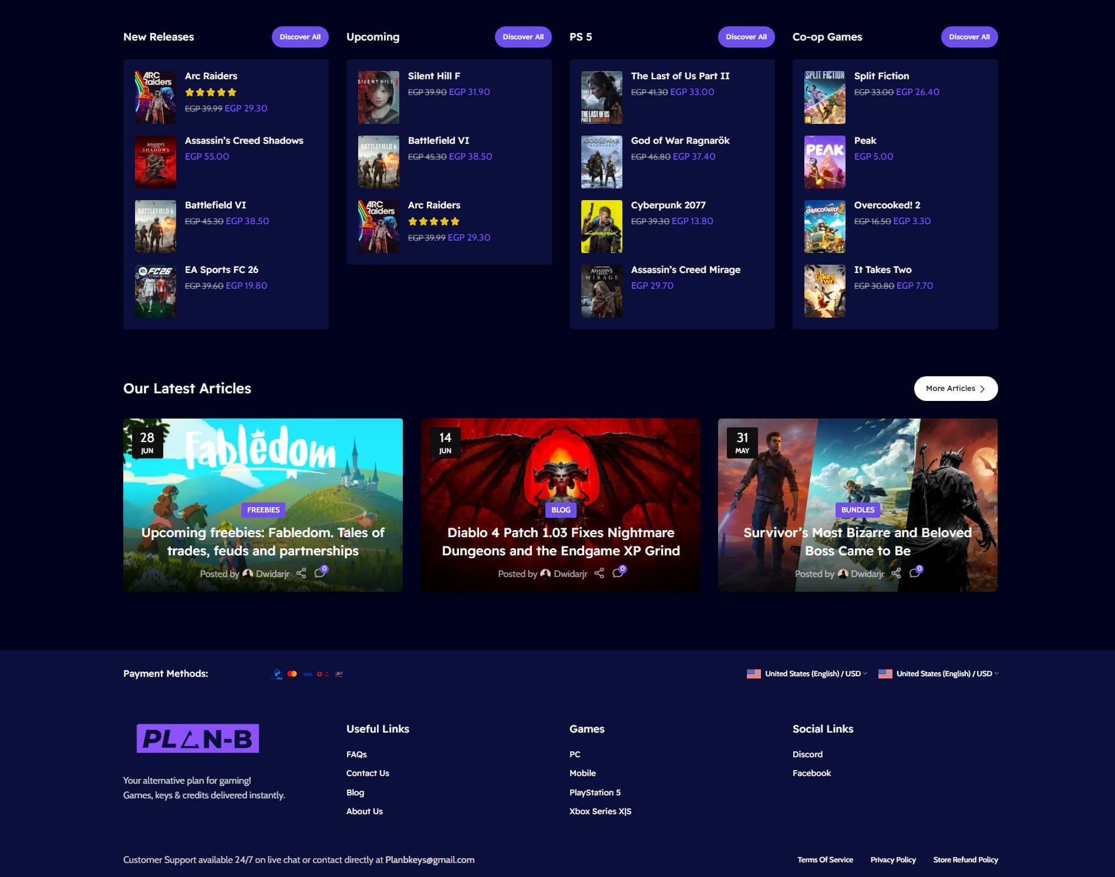Click Discover All for Co-op Games
This screenshot has width=1115, height=877.
pos(969,36)
